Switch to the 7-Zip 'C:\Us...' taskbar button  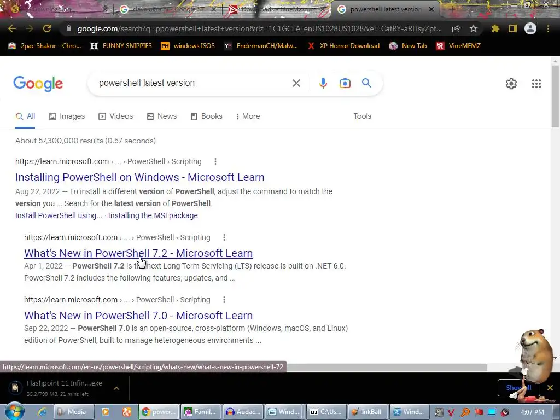(326, 412)
